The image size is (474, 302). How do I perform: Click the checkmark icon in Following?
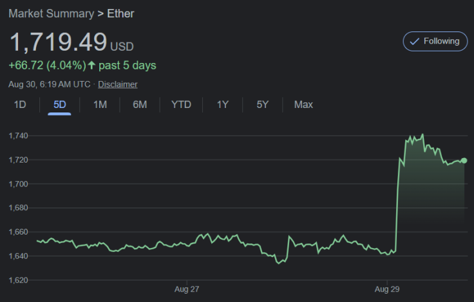415,41
